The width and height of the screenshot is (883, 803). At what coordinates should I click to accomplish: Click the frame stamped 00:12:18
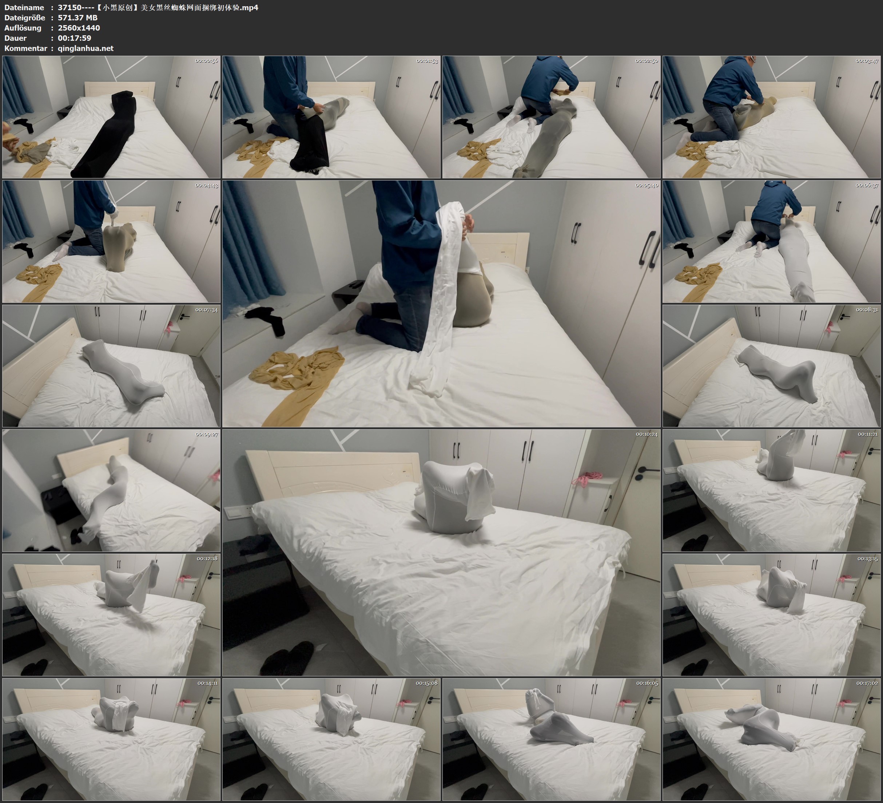click(x=111, y=614)
